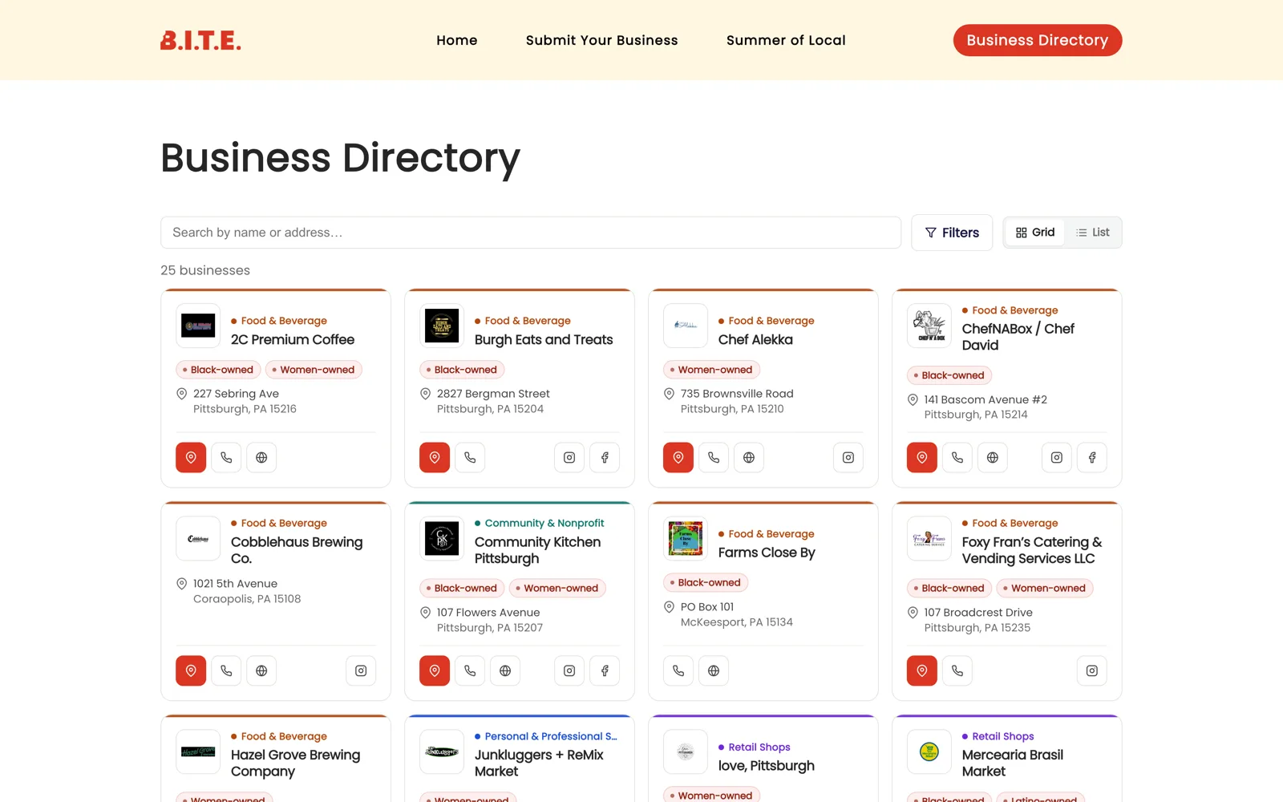Image resolution: width=1283 pixels, height=802 pixels.
Task: Open ChefNABox Facebook page
Action: [1092, 457]
